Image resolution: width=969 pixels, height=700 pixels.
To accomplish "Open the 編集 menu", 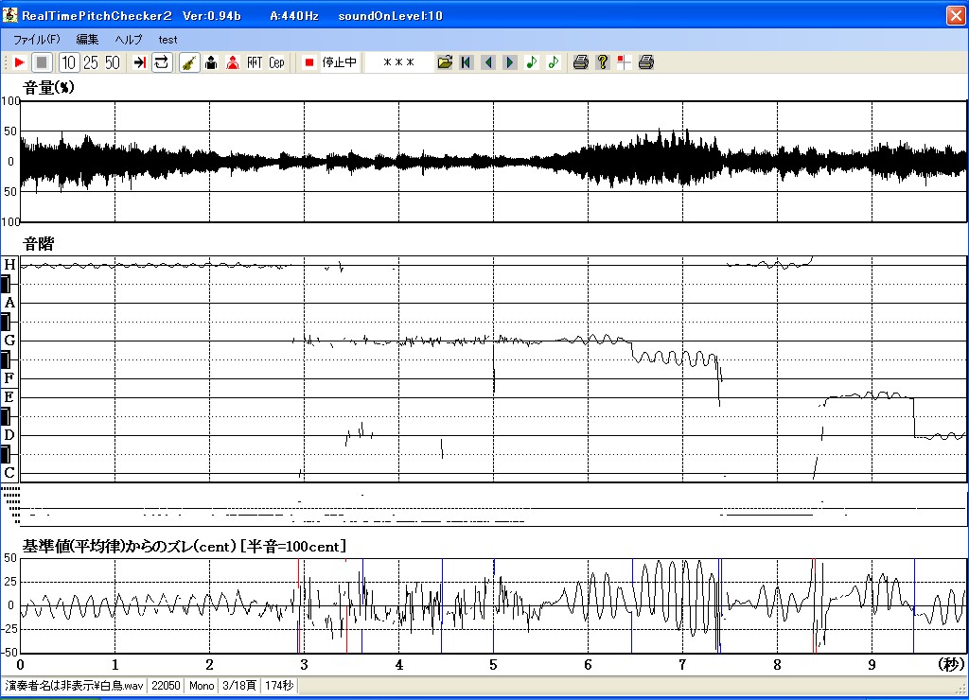I will (x=87, y=40).
